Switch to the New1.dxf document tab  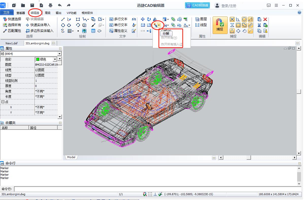tap(11, 43)
